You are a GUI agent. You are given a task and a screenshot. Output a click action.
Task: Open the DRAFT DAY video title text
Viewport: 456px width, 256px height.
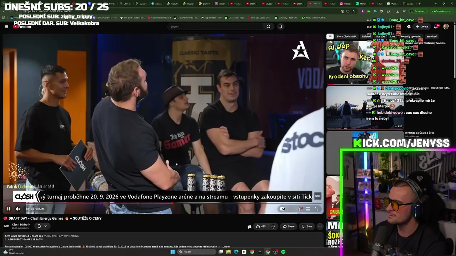[x=52, y=218]
